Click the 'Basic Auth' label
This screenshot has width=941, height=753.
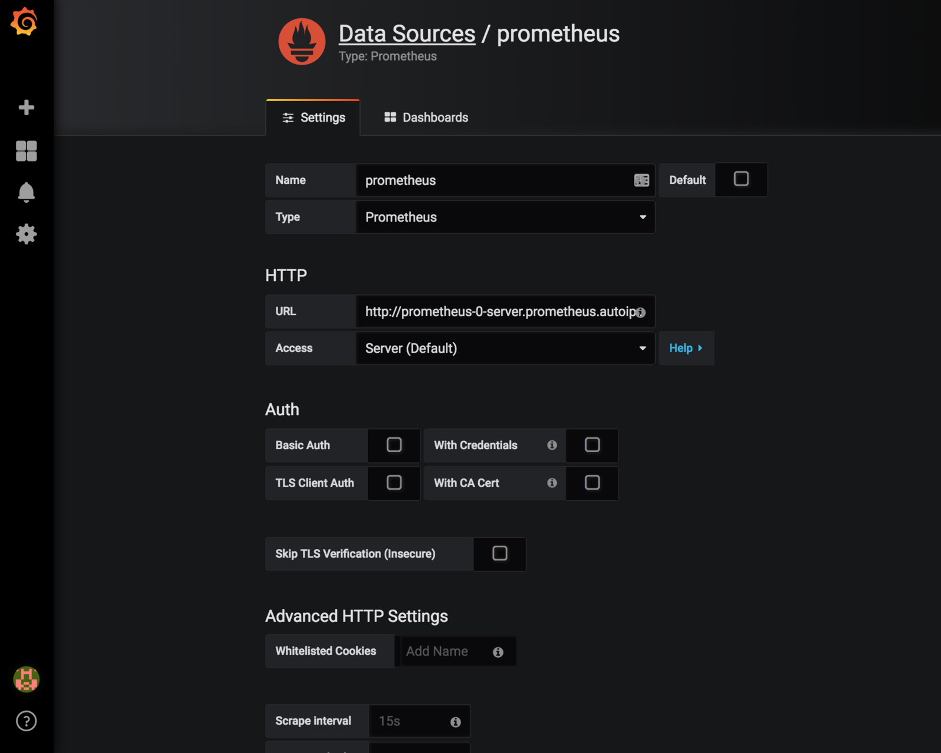[x=303, y=445]
